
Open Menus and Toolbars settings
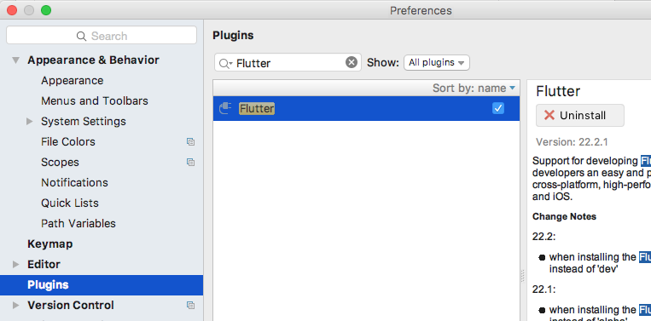(94, 101)
